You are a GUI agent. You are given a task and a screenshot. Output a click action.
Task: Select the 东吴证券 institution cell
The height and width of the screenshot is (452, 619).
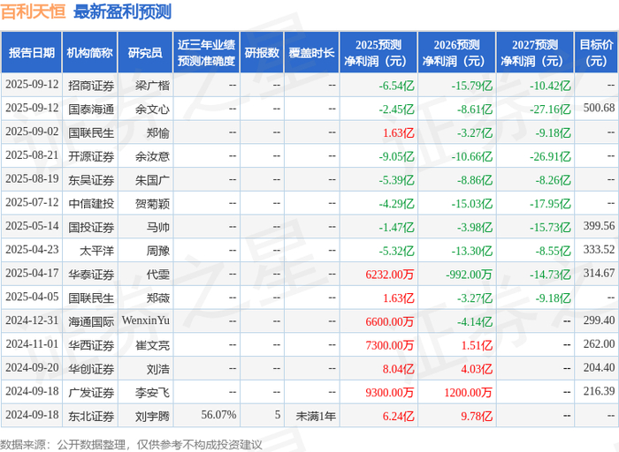click(91, 180)
